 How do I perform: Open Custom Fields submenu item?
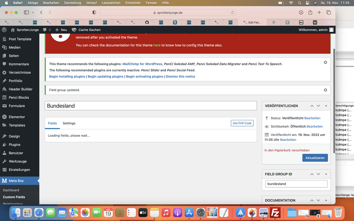[x=14, y=197]
